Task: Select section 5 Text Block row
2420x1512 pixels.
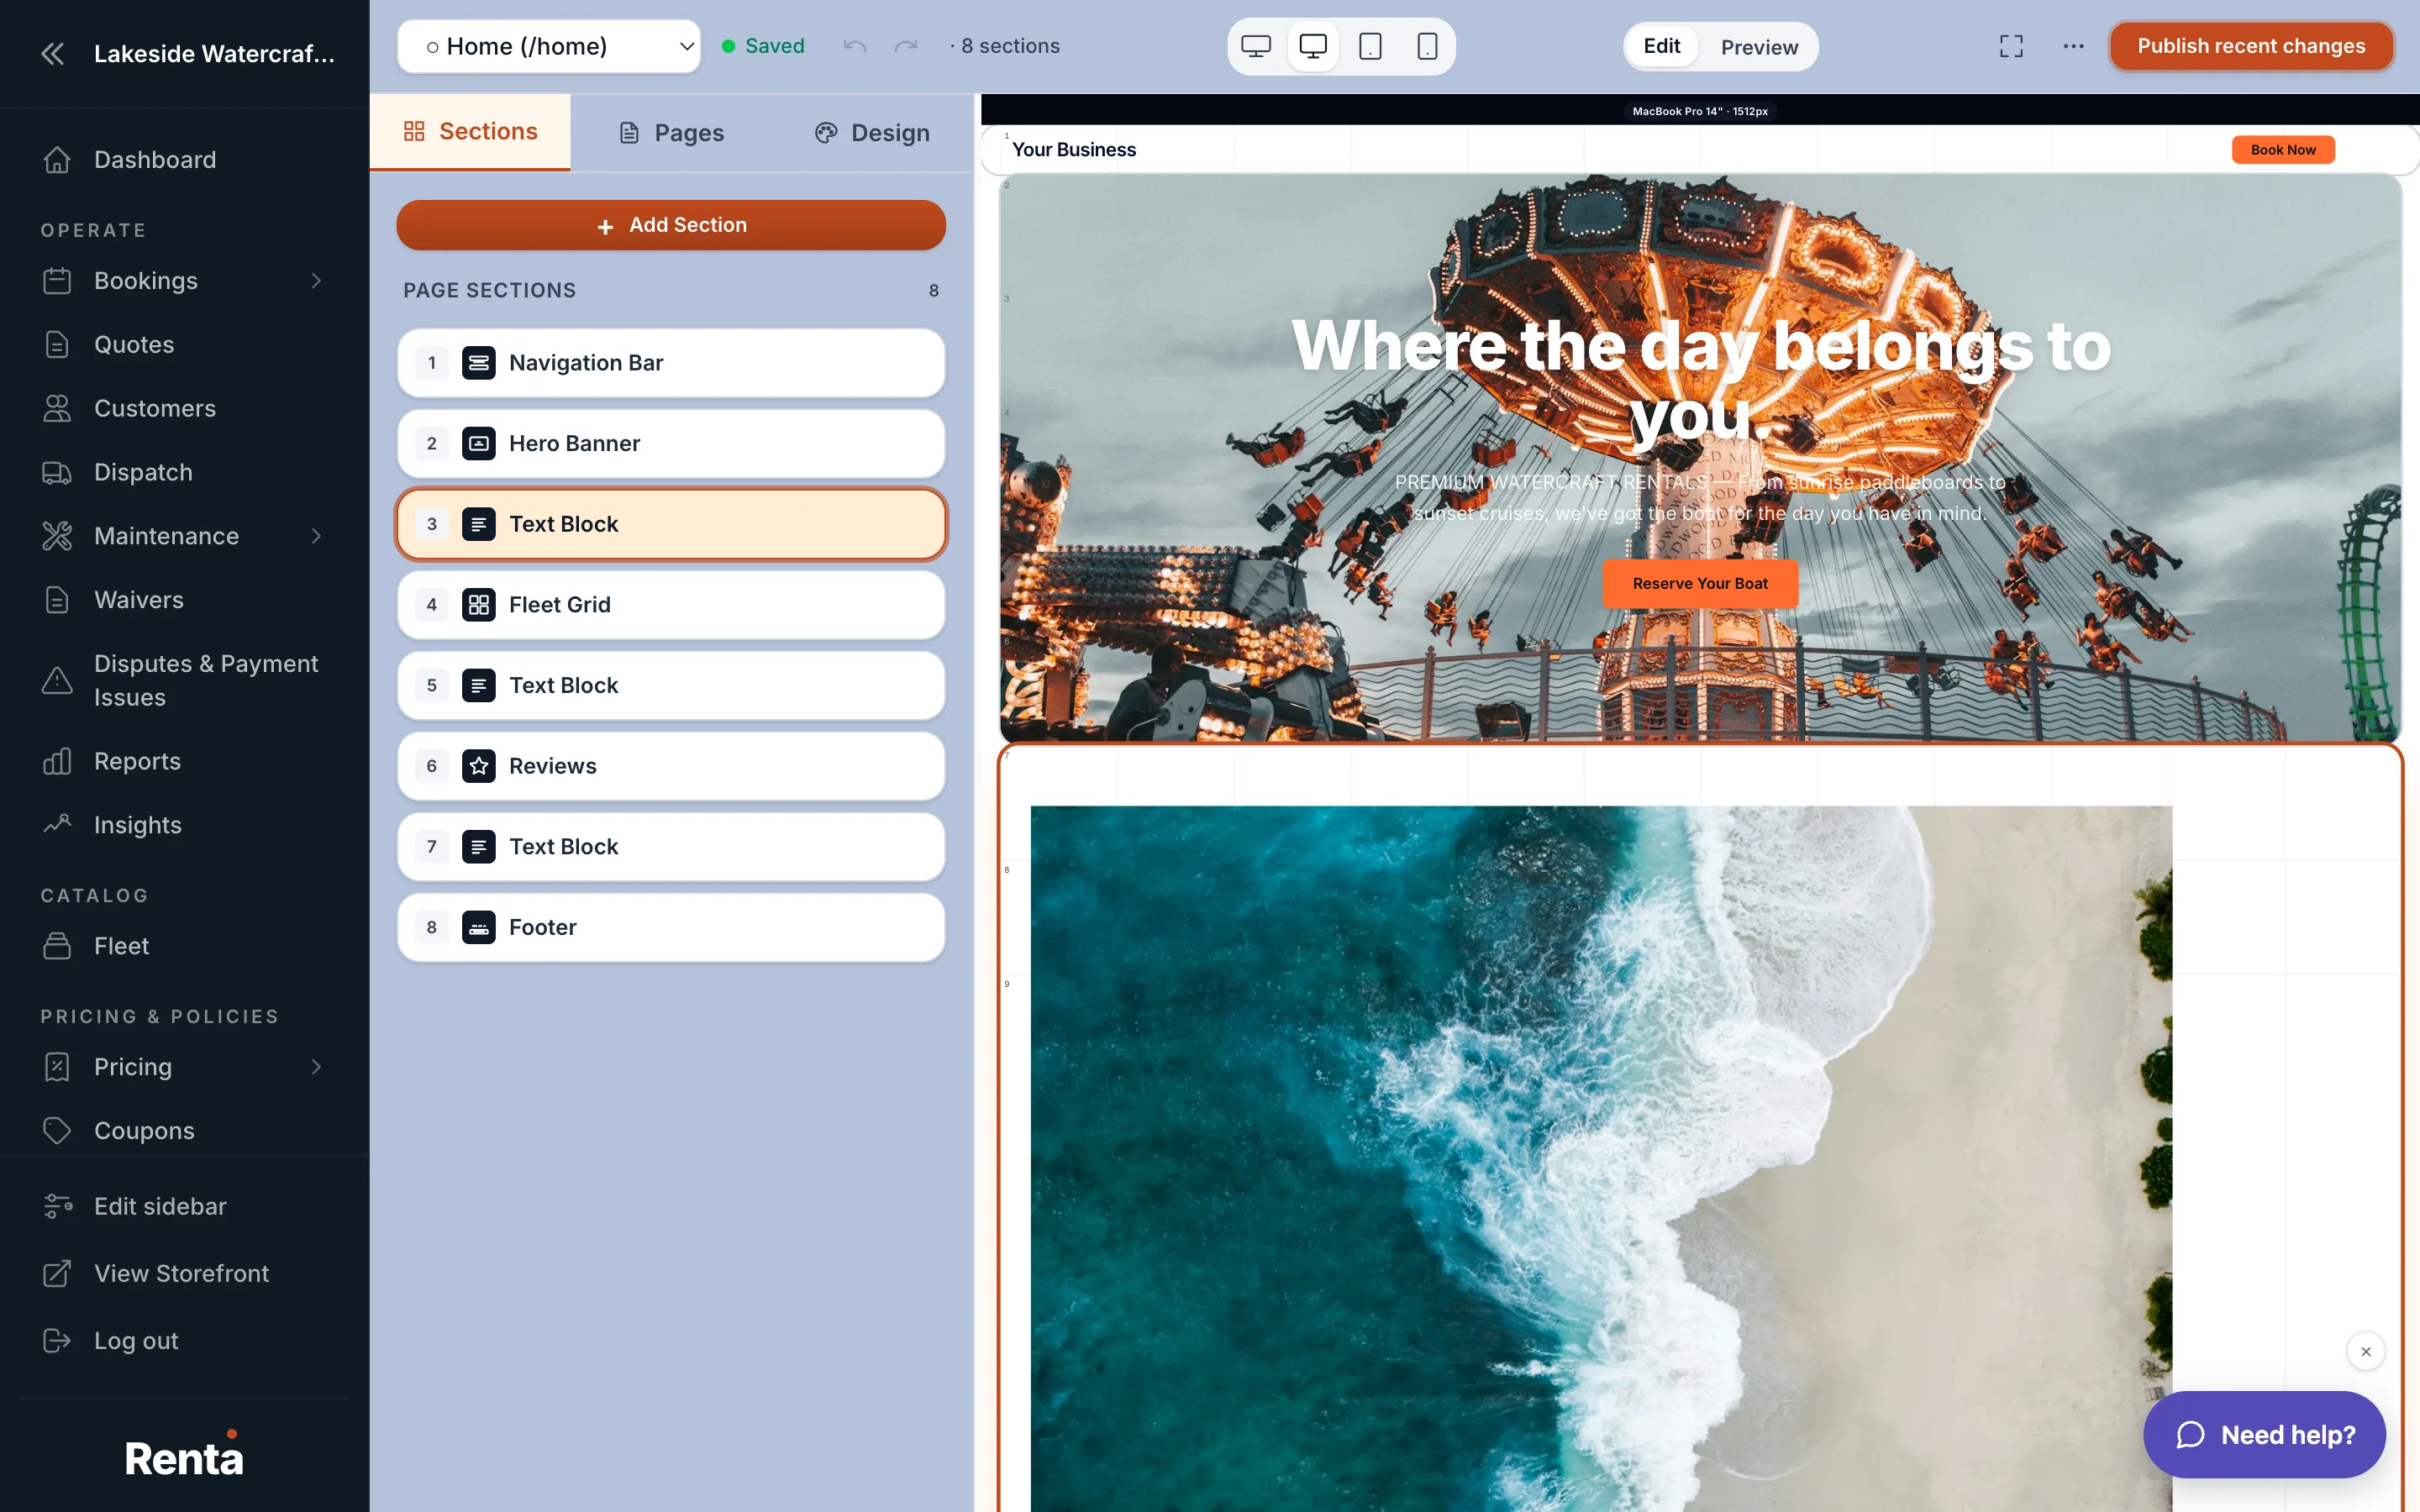Action: 671,685
